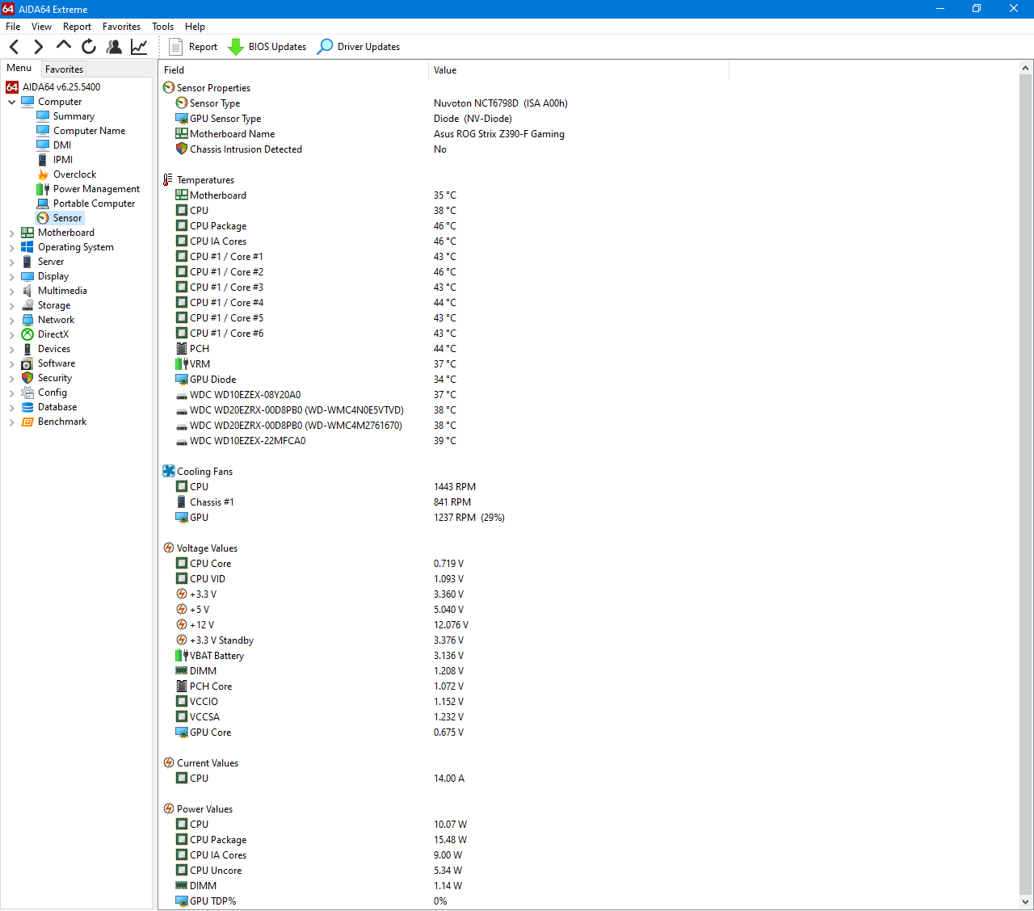Open Portable Computer page

pos(94,204)
